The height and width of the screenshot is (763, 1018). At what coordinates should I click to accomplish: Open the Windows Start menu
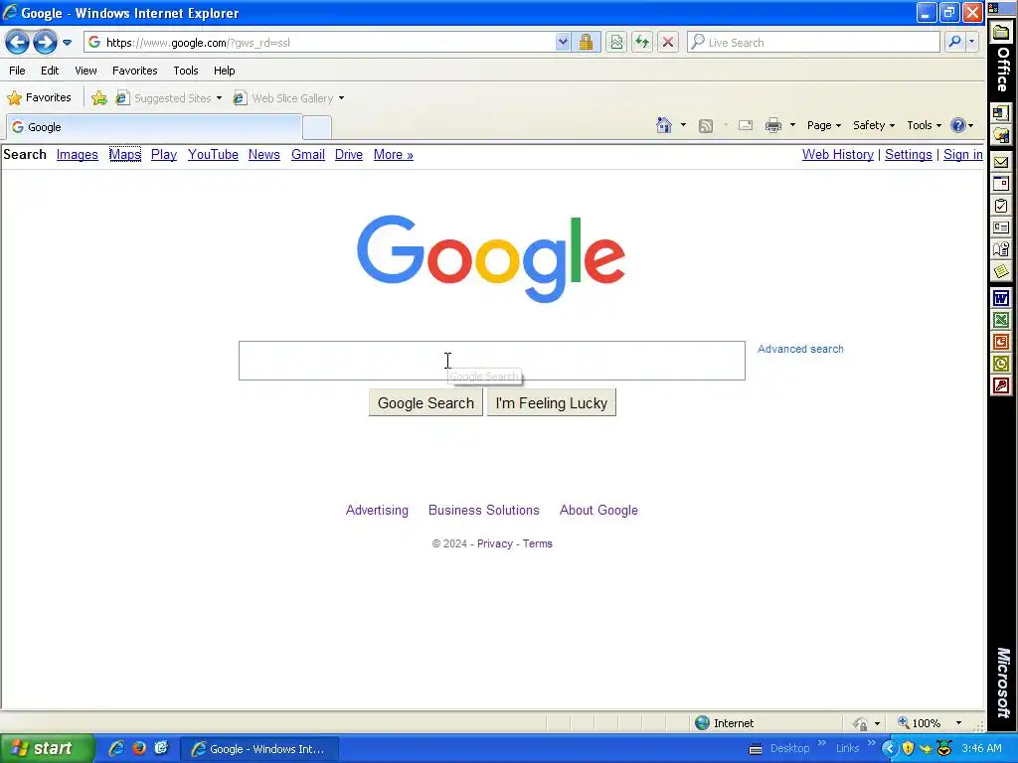pyautogui.click(x=46, y=749)
